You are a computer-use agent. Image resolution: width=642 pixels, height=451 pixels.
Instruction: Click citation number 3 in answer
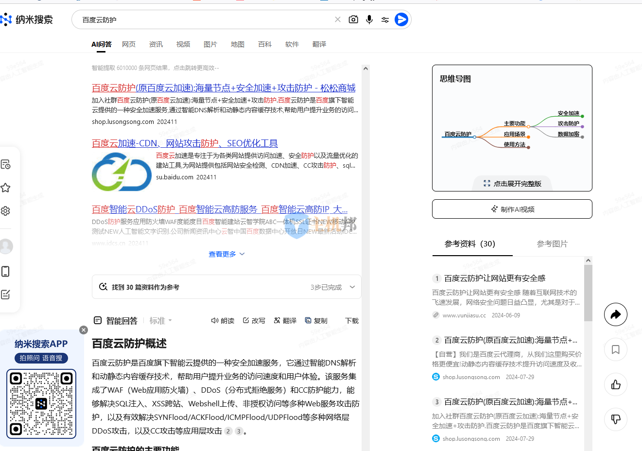pyautogui.click(x=239, y=431)
